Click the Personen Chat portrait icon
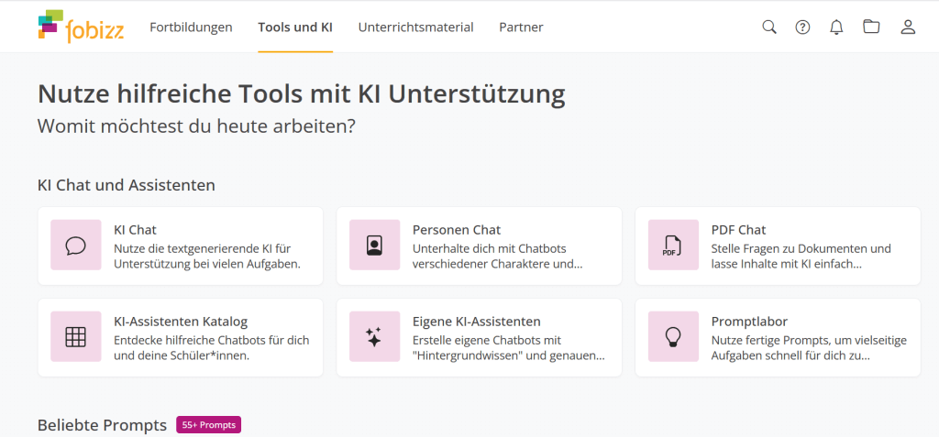The height and width of the screenshot is (437, 939). [374, 246]
